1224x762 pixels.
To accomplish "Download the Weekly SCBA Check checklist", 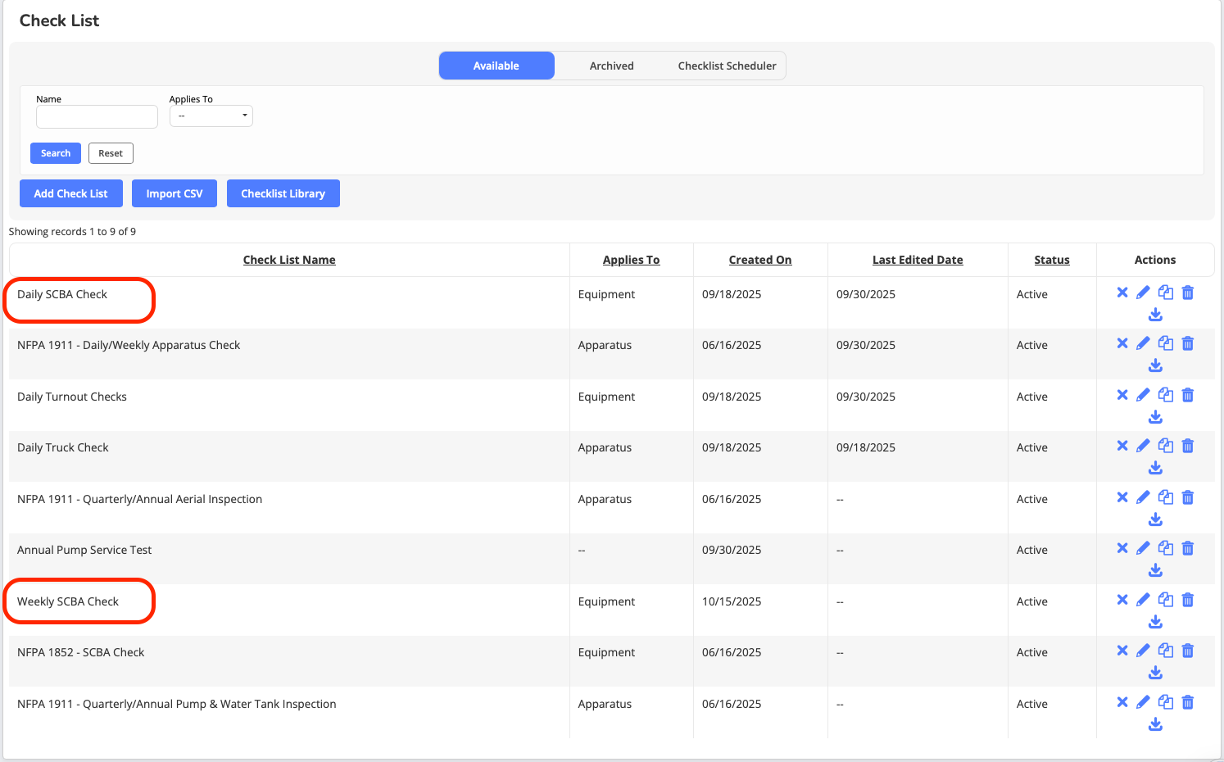I will coord(1155,622).
